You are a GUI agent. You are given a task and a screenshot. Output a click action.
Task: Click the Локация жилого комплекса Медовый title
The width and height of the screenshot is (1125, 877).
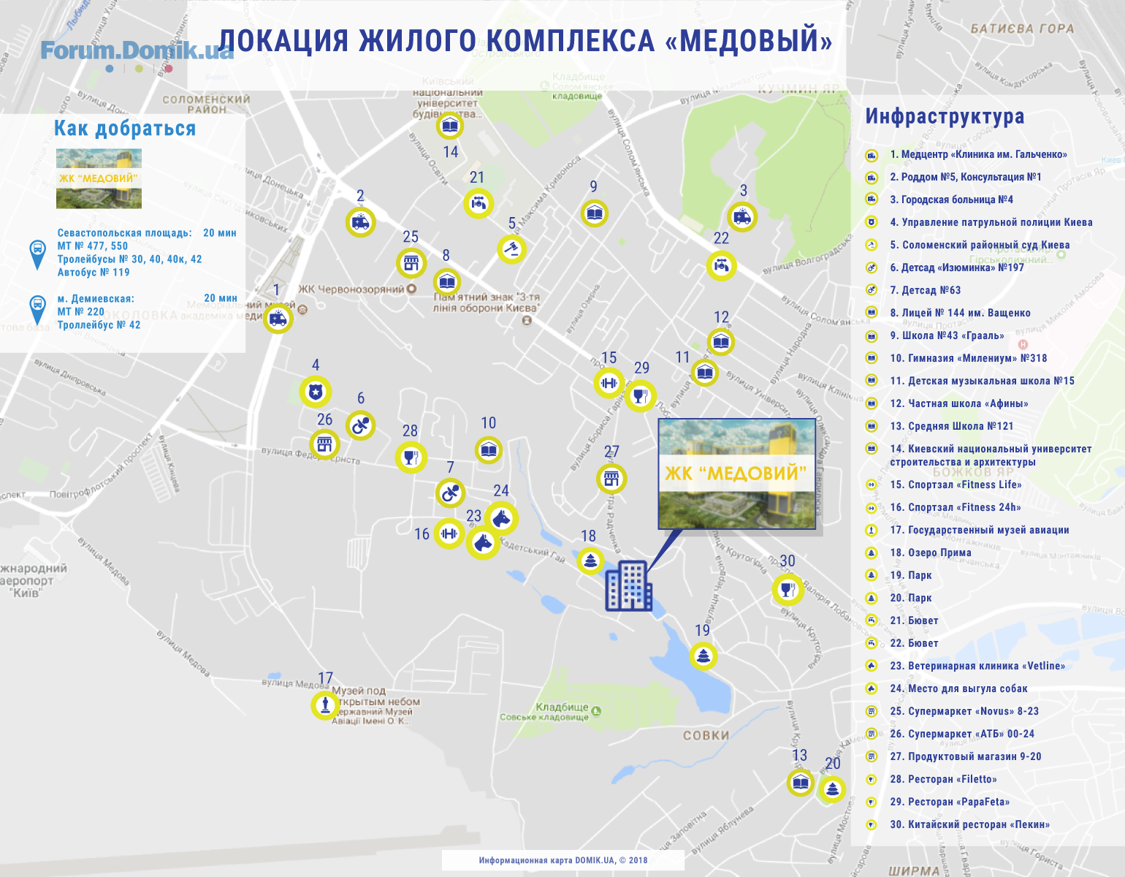[526, 41]
